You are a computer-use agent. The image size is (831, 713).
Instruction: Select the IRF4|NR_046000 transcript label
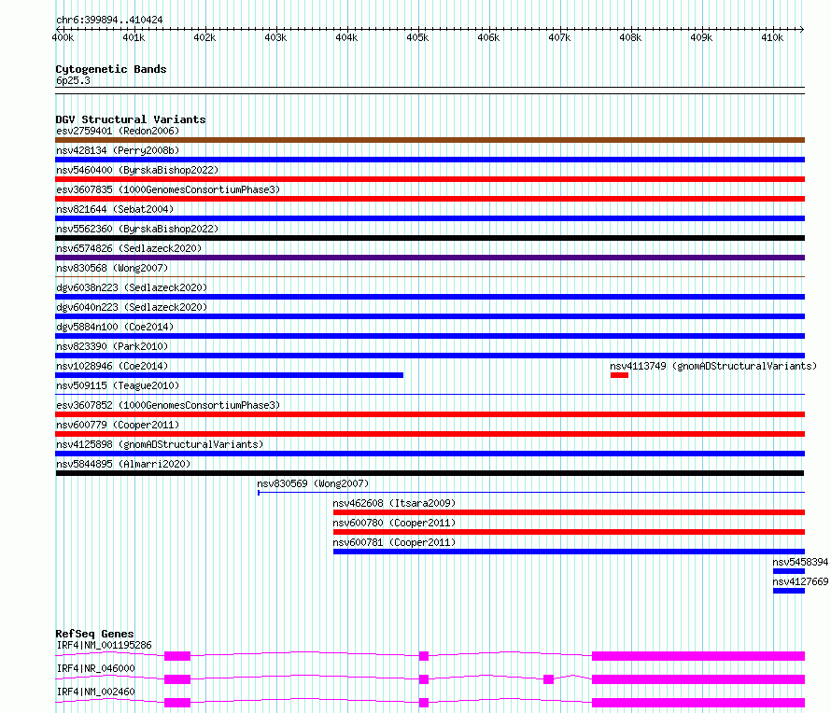point(95,668)
